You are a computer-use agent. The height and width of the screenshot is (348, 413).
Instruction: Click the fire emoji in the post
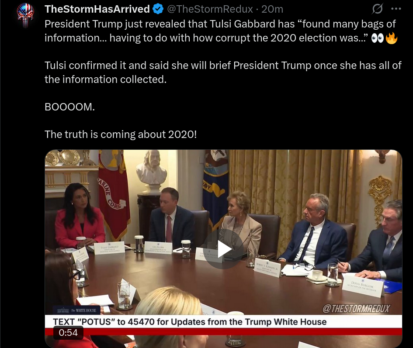(x=392, y=38)
